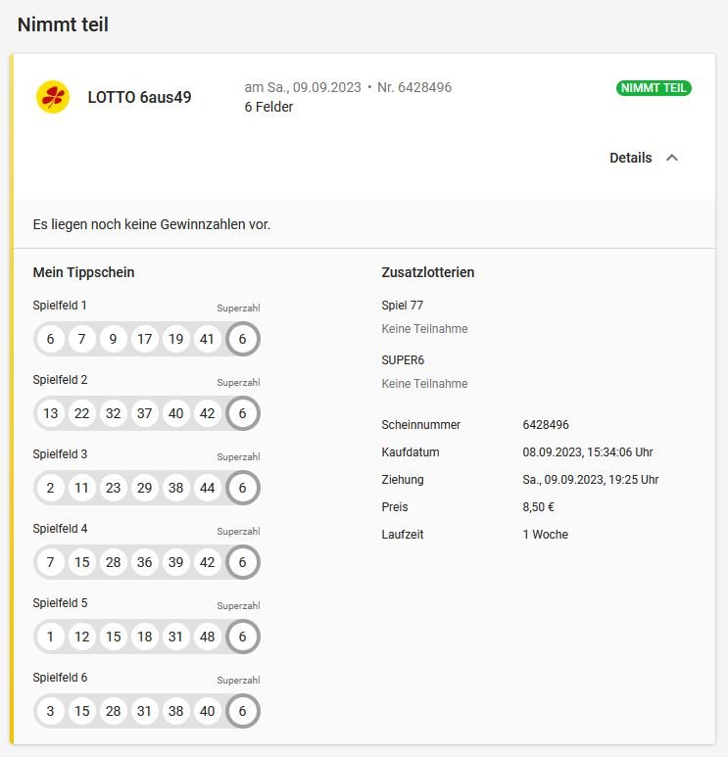The width and height of the screenshot is (728, 757).
Task: Click the Laufzeit value '1 Woche'
Action: click(x=545, y=535)
